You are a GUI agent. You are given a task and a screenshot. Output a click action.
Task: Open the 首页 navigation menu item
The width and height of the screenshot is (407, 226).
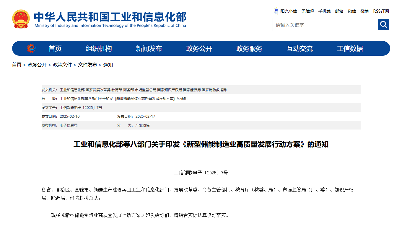click(55, 49)
